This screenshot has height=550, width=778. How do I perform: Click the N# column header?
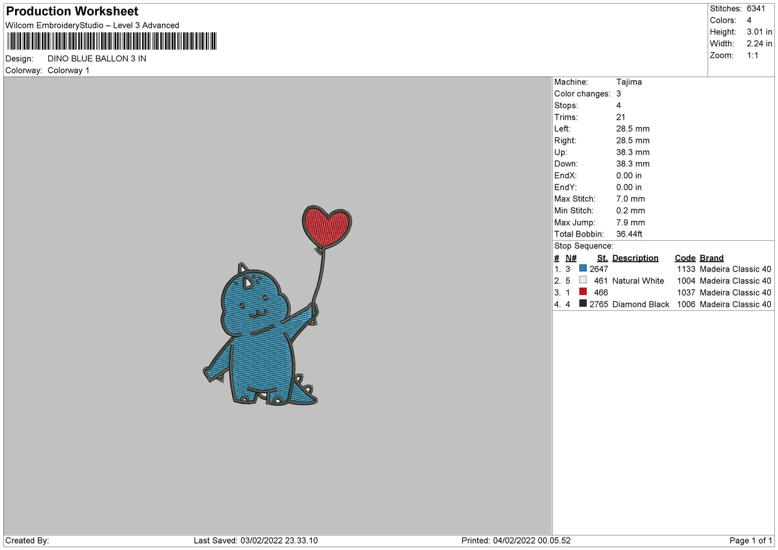point(571,258)
